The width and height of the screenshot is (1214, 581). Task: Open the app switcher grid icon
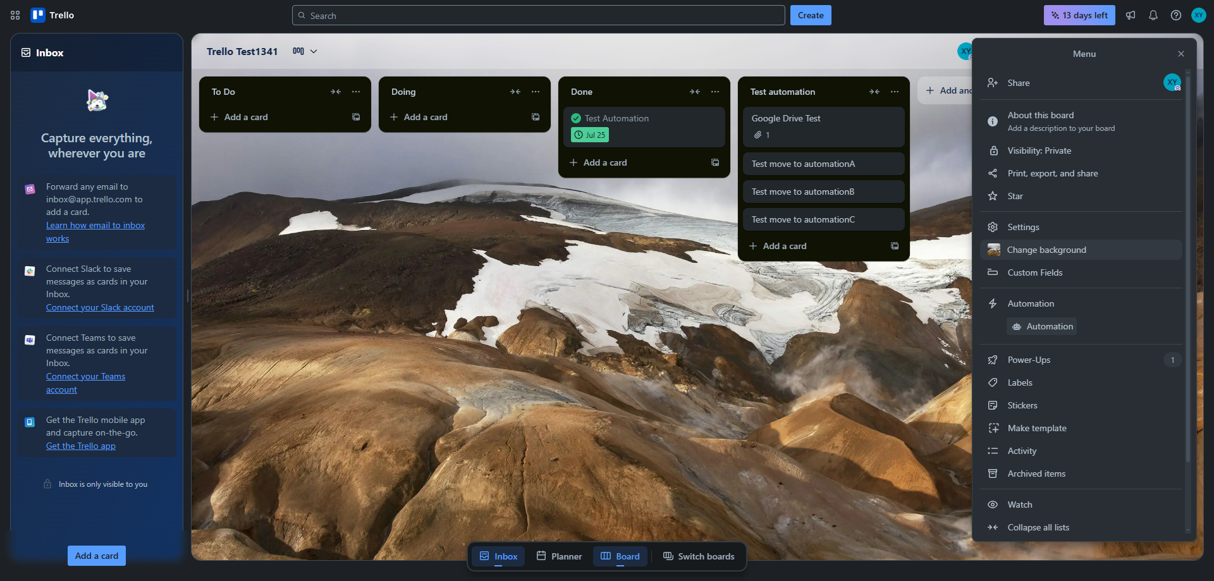(x=15, y=15)
